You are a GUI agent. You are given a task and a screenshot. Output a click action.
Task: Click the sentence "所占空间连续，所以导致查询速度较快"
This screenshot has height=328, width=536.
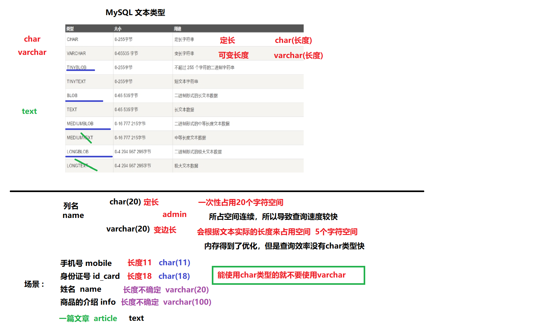[x=273, y=217]
